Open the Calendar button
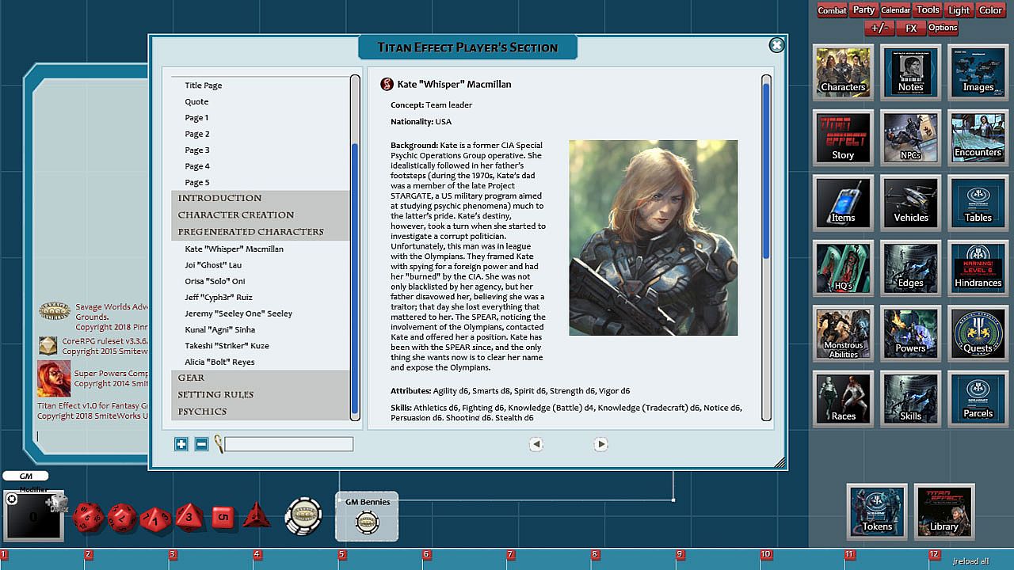The height and width of the screenshot is (570, 1014). click(x=896, y=10)
